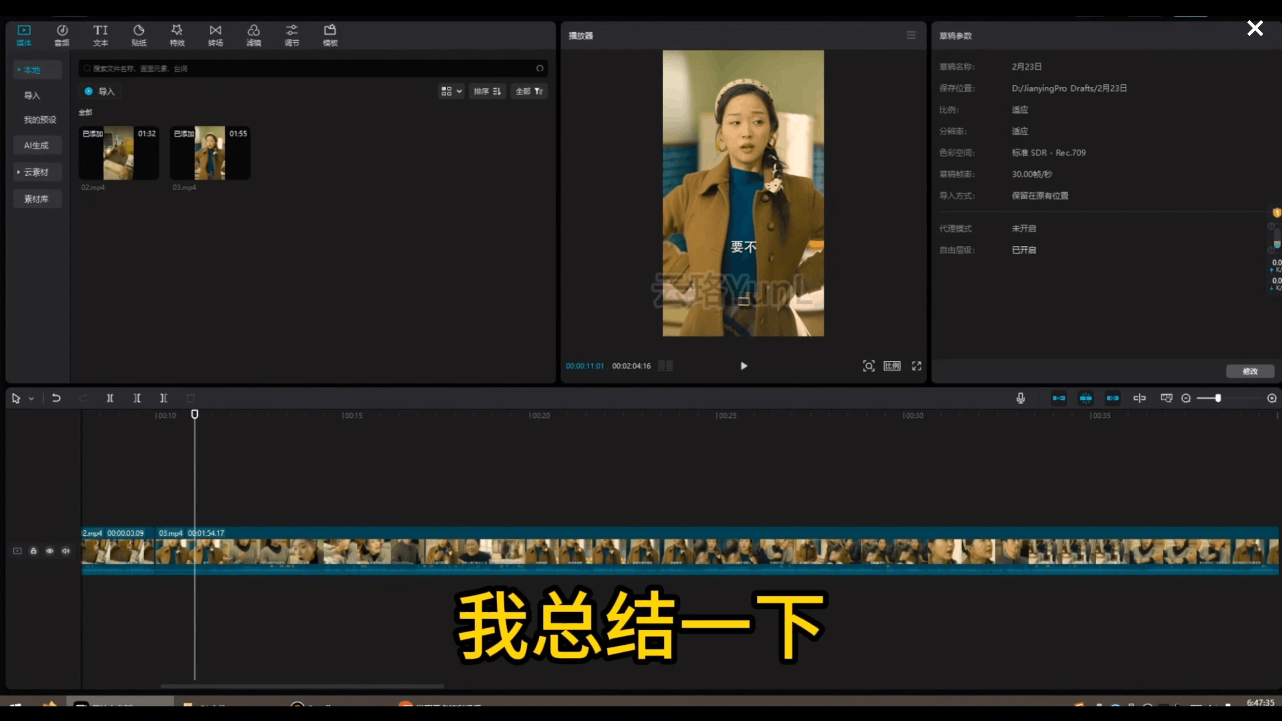The height and width of the screenshot is (721, 1282).
Task: Close the overlay with the X icon
Action: click(1255, 28)
